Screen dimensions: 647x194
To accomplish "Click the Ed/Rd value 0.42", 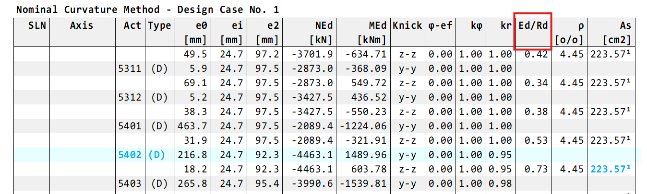I will point(536,55).
